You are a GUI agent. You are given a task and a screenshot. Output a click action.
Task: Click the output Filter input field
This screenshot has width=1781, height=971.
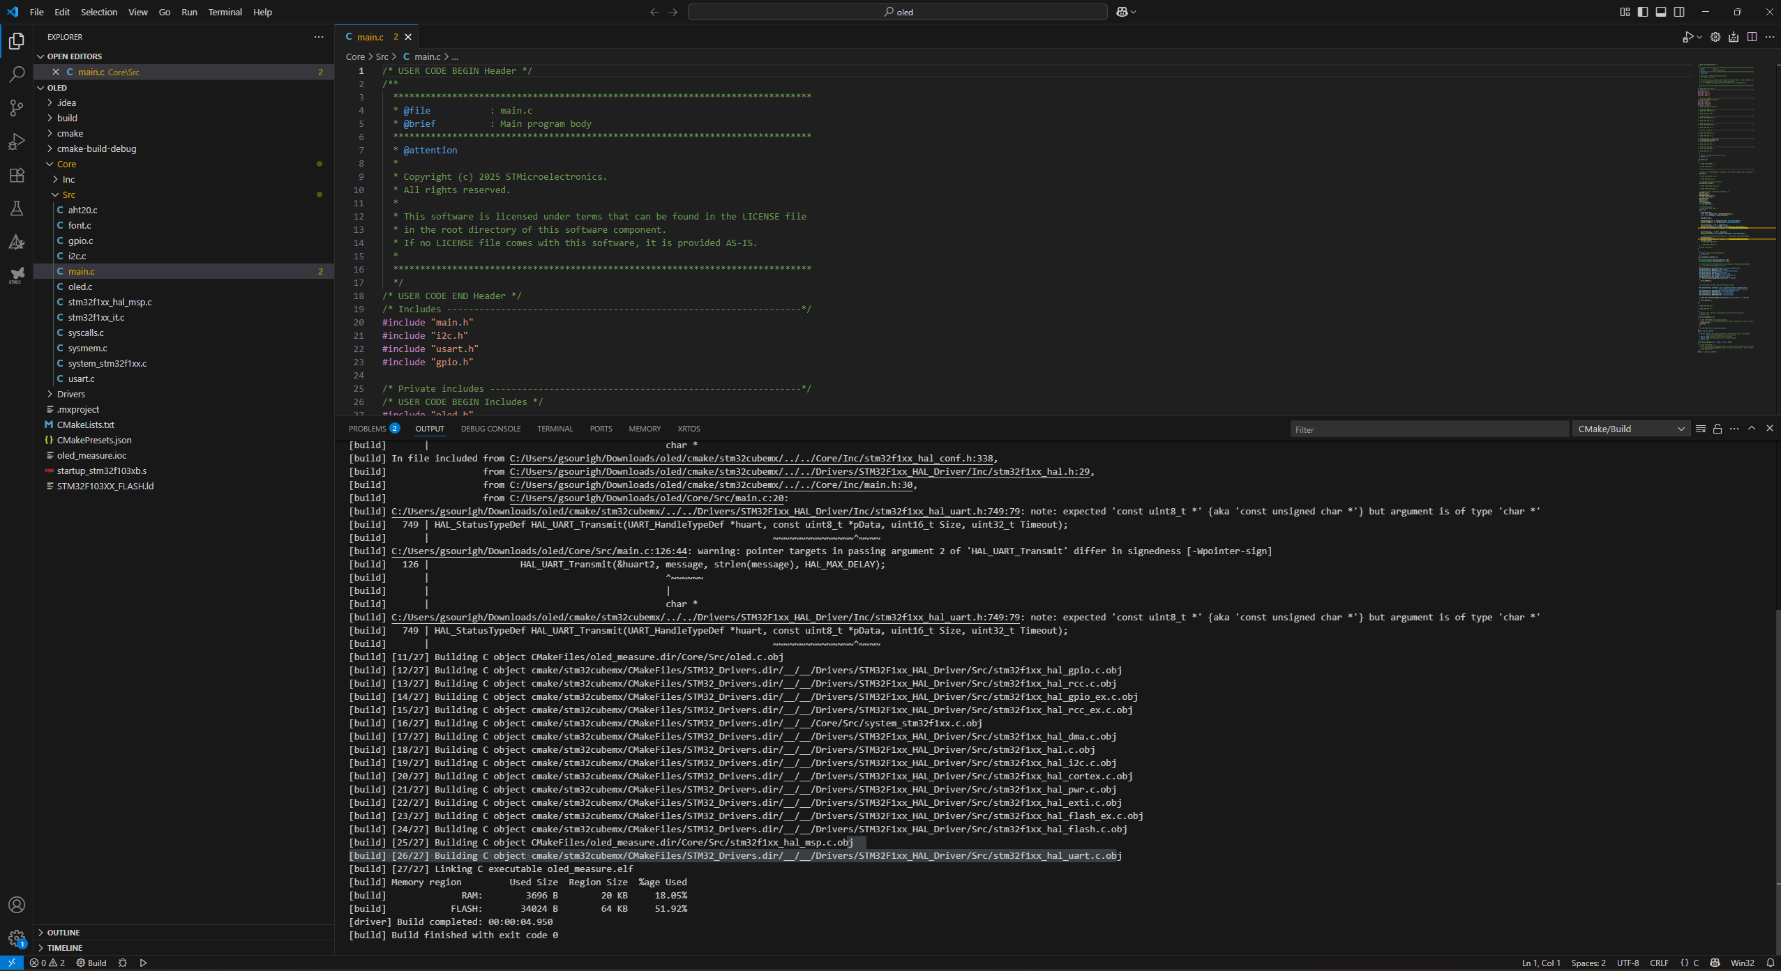(x=1428, y=429)
